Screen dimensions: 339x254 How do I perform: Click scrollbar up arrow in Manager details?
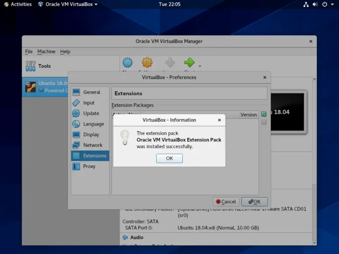click(x=314, y=79)
